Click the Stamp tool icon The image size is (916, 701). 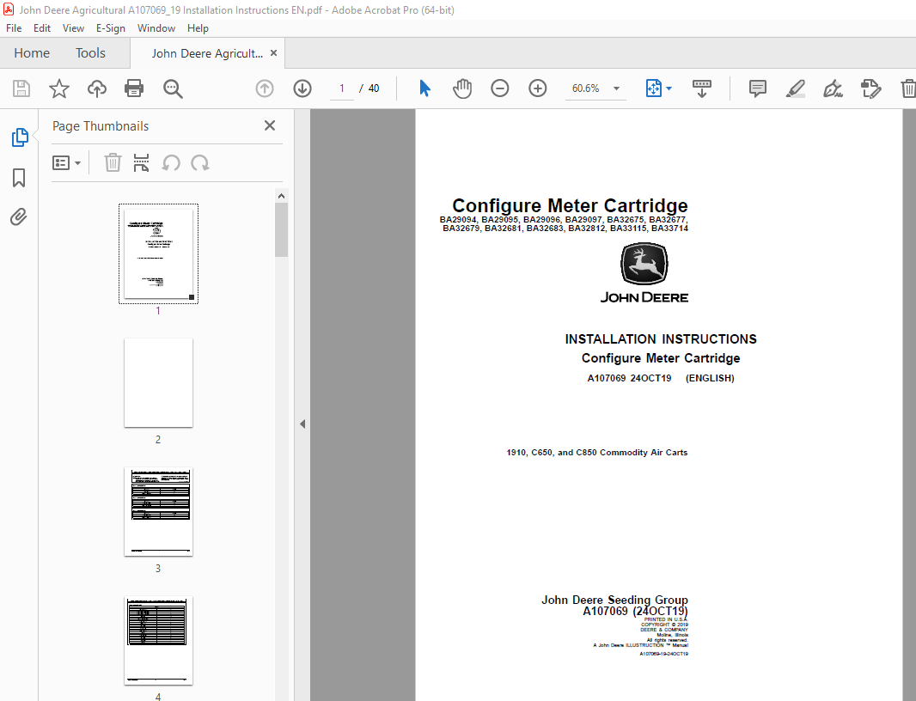click(x=870, y=88)
